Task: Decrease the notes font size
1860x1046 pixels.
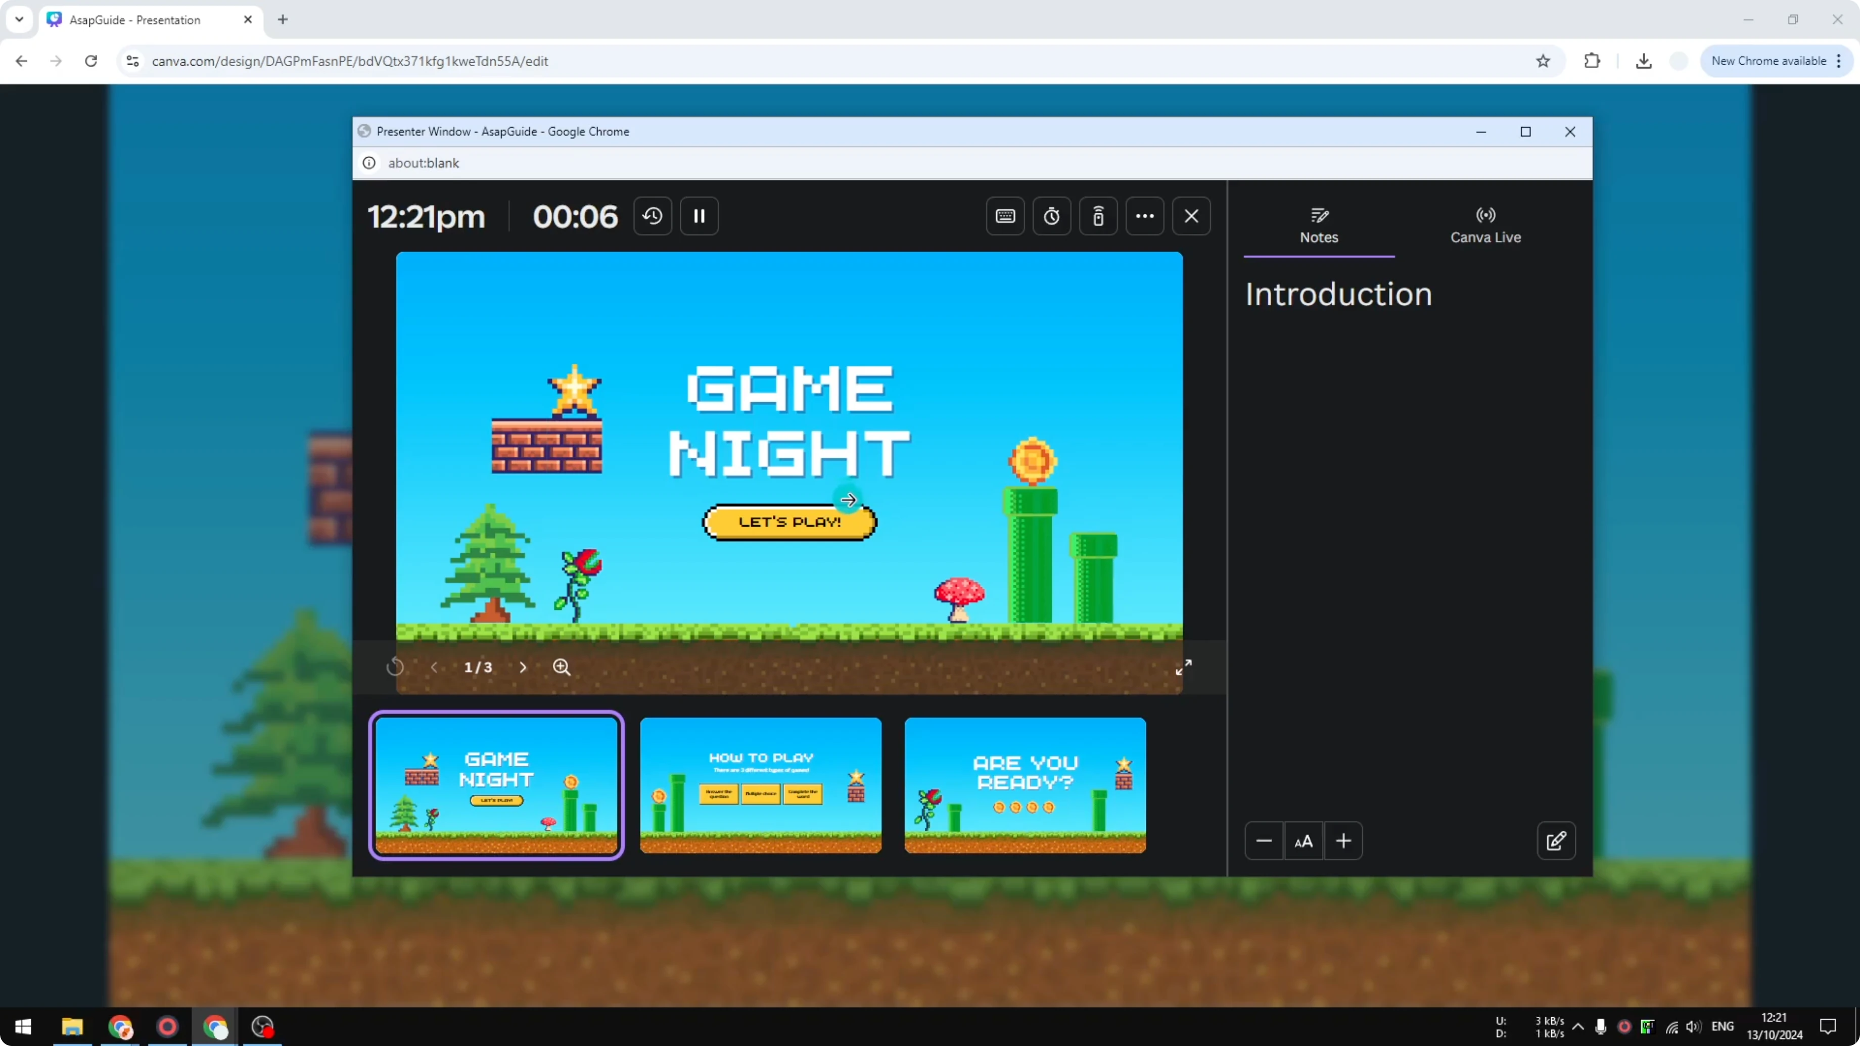Action: point(1264,841)
